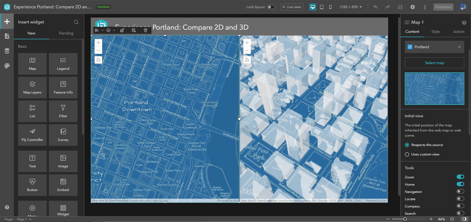Turn on the Compass tool
Screen dimensions: 471x222
point(460,206)
